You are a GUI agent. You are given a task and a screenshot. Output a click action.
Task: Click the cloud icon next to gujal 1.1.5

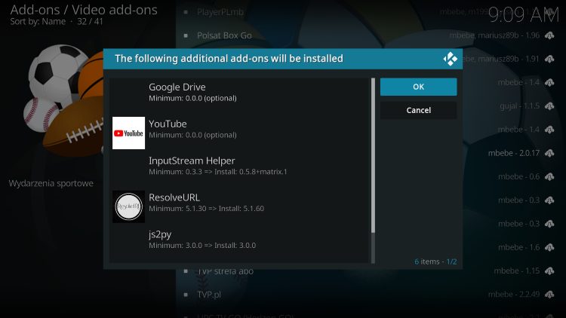549,106
